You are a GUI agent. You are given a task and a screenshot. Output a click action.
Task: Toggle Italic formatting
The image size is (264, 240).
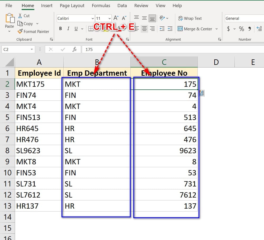coord(68,29)
